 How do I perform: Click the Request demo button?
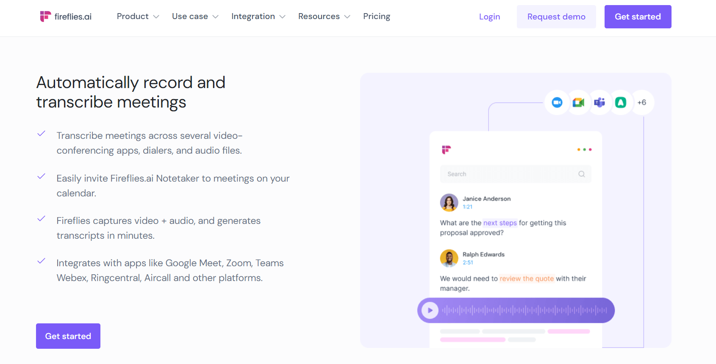pyautogui.click(x=556, y=17)
